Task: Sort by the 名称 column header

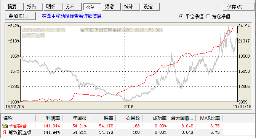Action: pyautogui.click(x=18, y=118)
